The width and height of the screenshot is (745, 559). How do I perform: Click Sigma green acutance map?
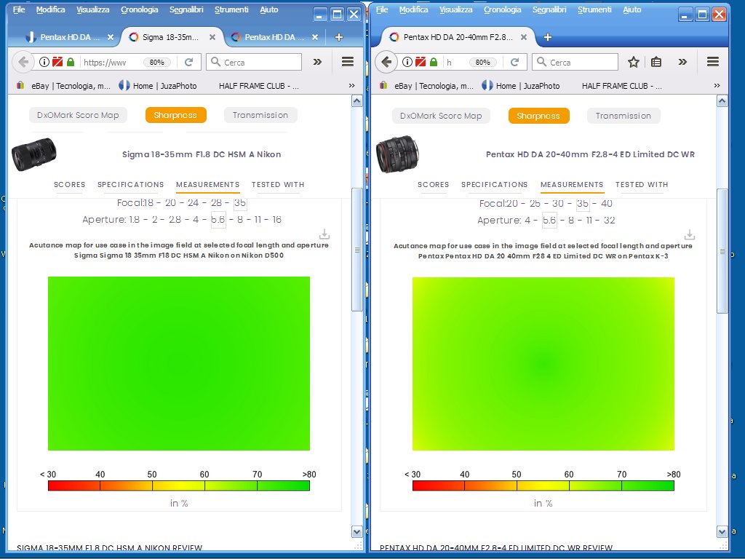pos(179,364)
